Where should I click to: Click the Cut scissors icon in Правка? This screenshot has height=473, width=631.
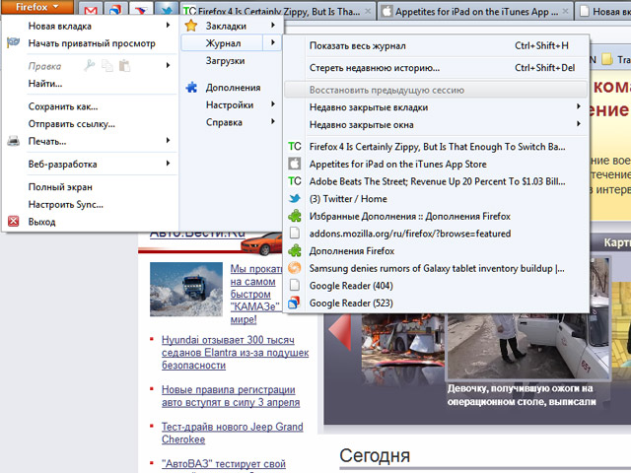[x=90, y=65]
